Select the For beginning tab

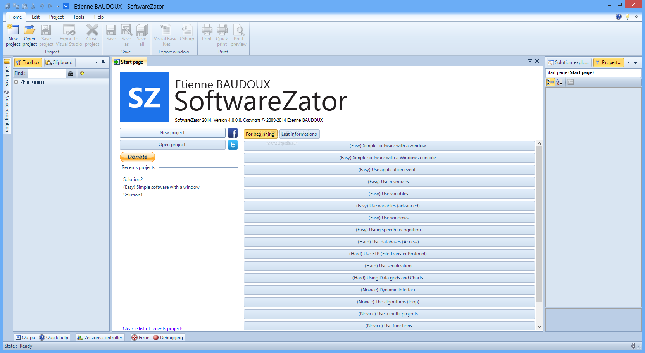point(260,134)
